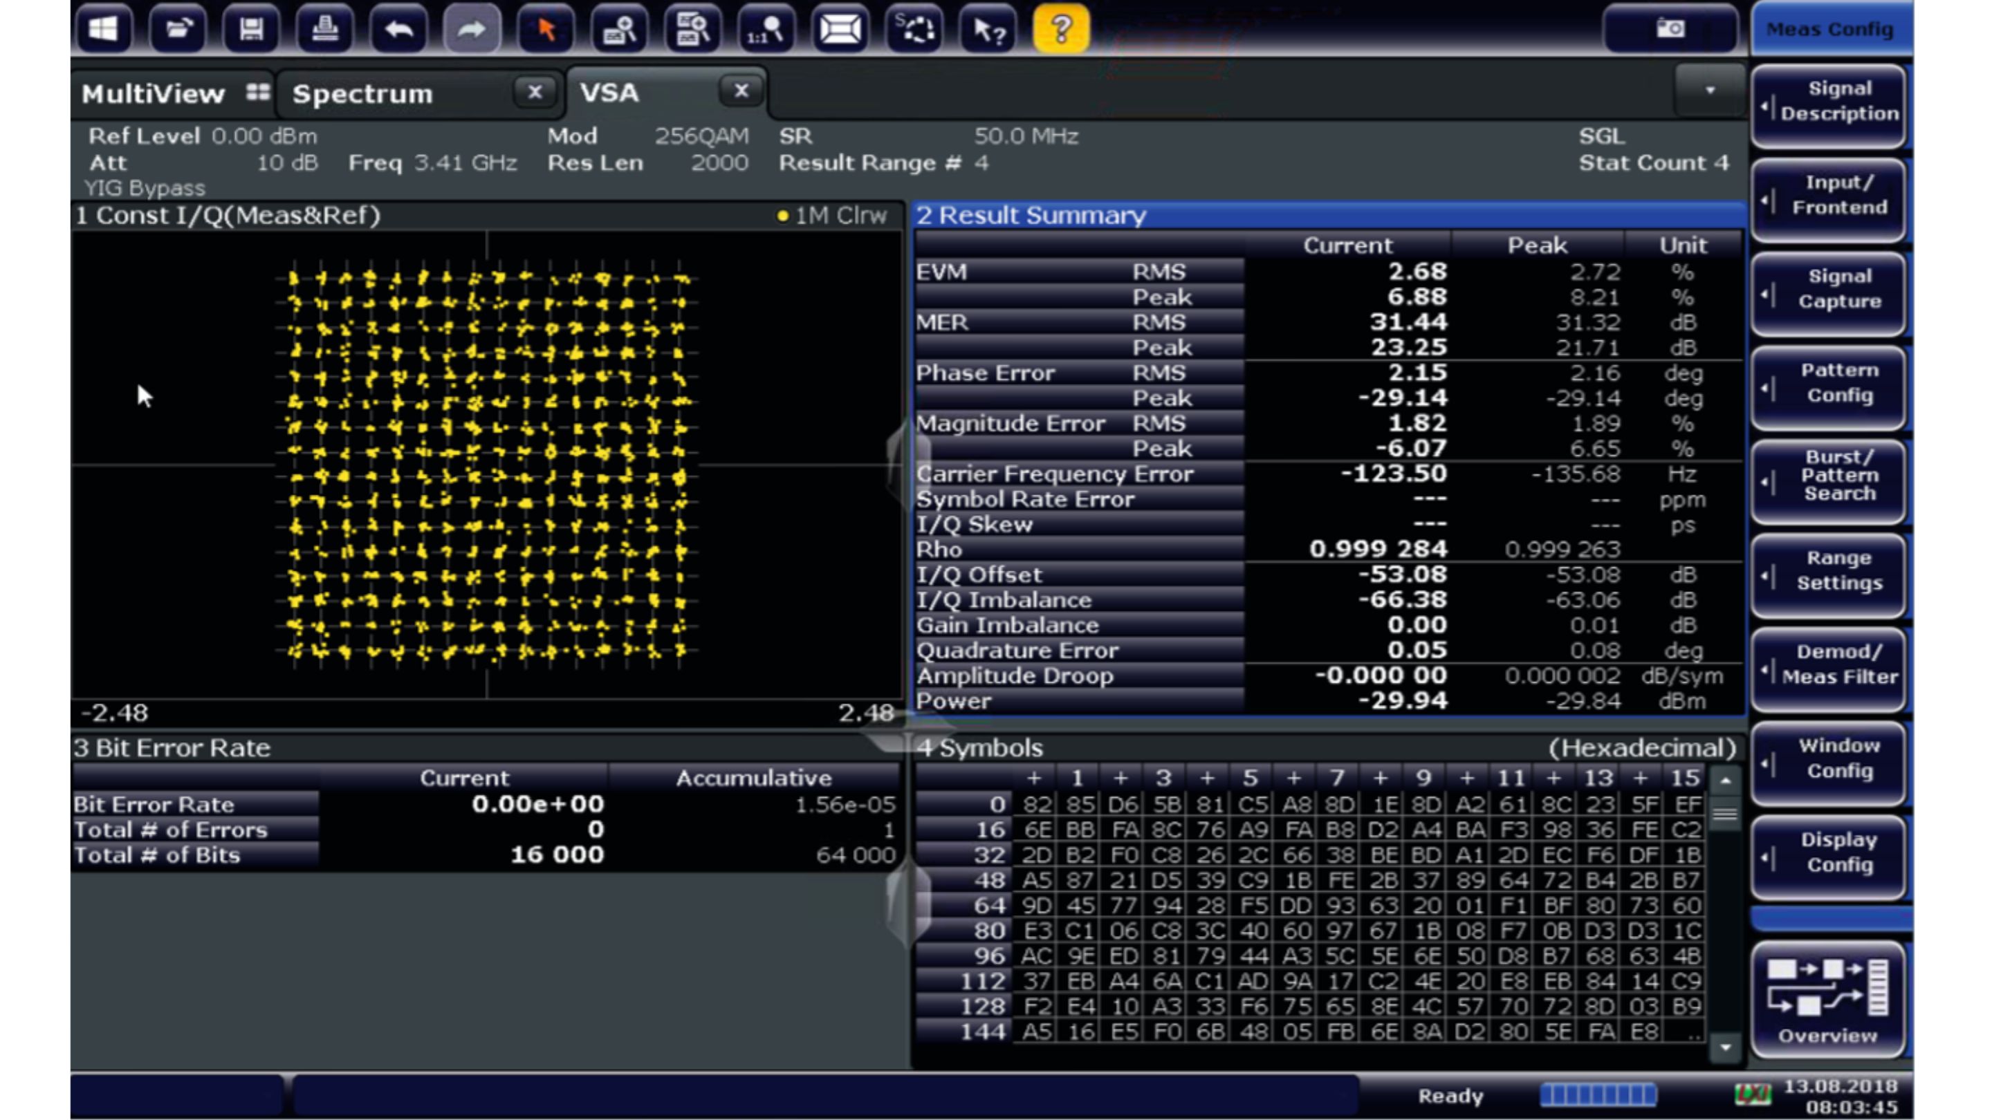Open the tab list dropdown arrow
This screenshot has height=1120, width=1992.
click(x=1710, y=91)
